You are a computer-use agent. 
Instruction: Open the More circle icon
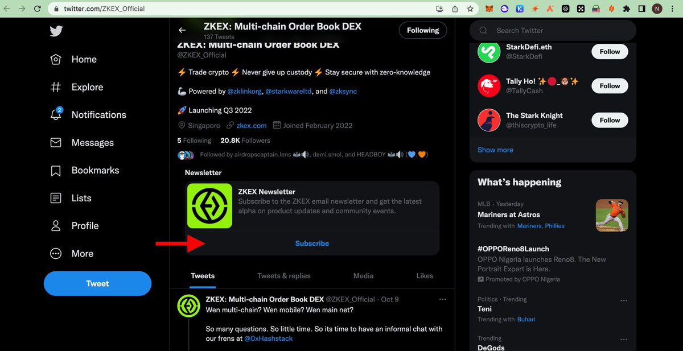pyautogui.click(x=56, y=254)
